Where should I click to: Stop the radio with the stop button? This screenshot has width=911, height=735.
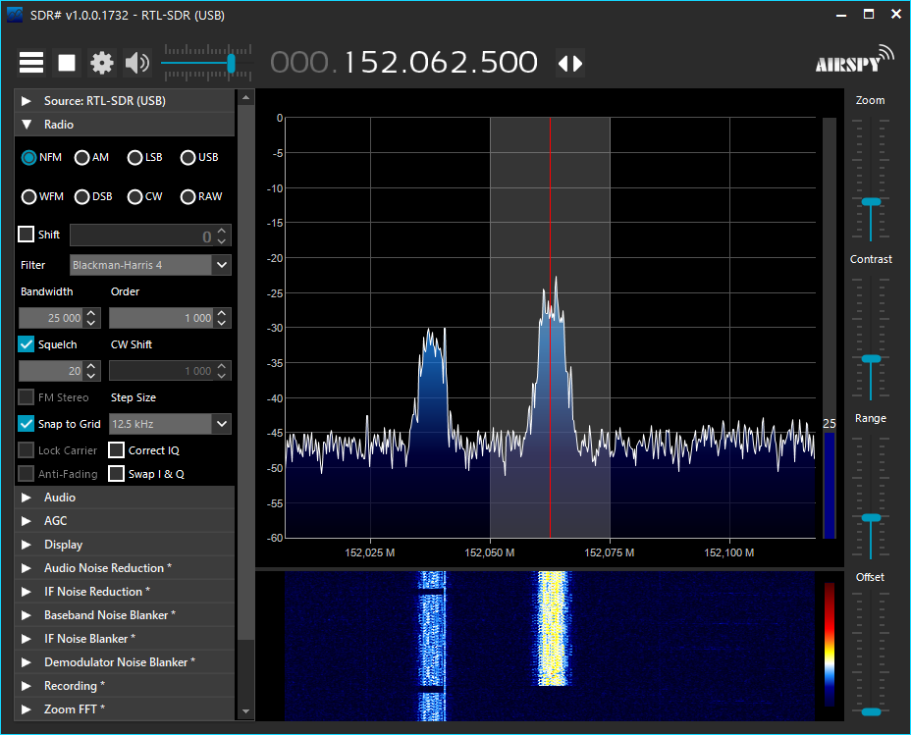tap(67, 63)
